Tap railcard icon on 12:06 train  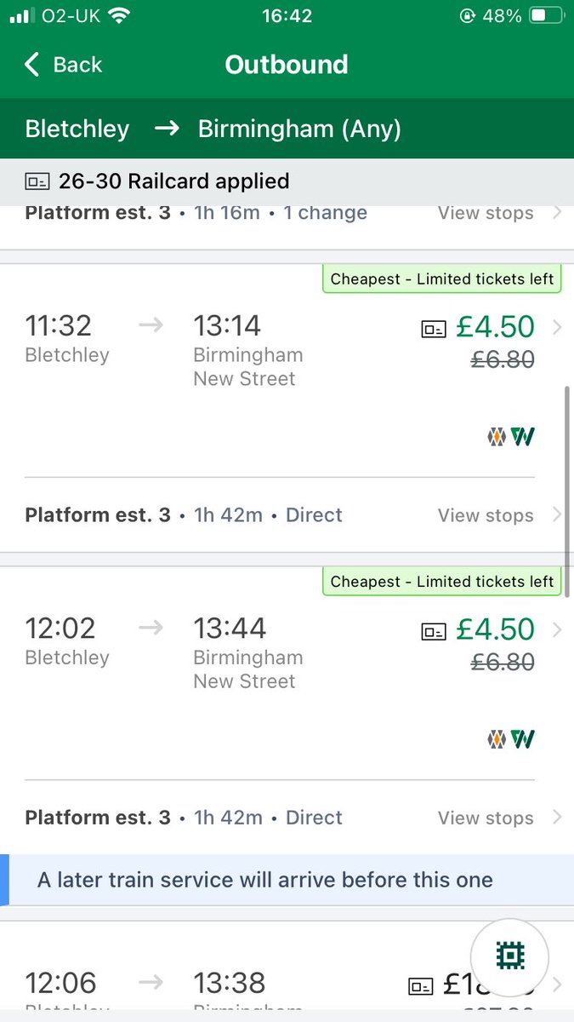tap(421, 986)
